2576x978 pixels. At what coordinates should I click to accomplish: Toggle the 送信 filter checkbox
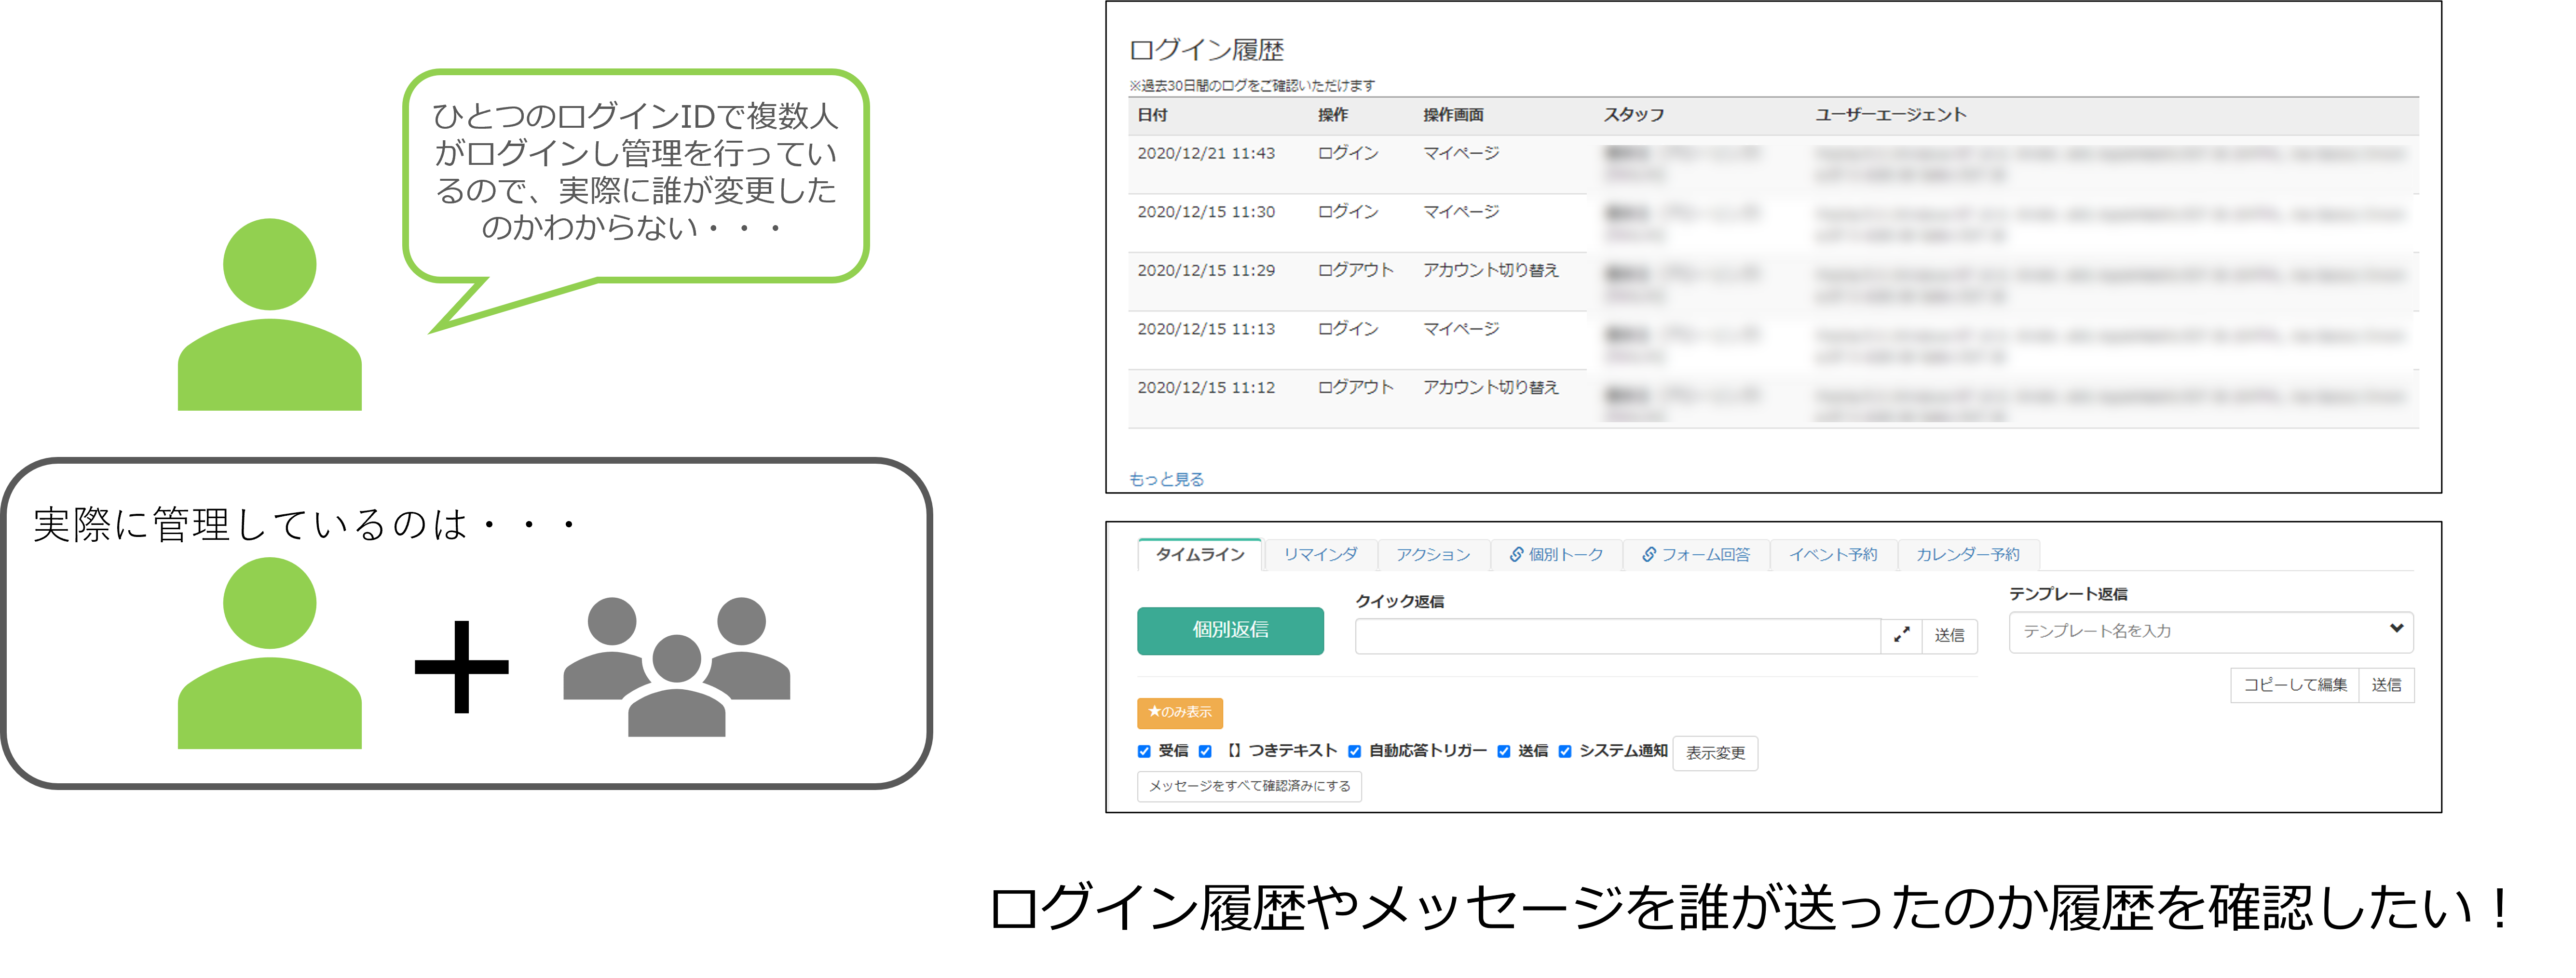point(1503,751)
